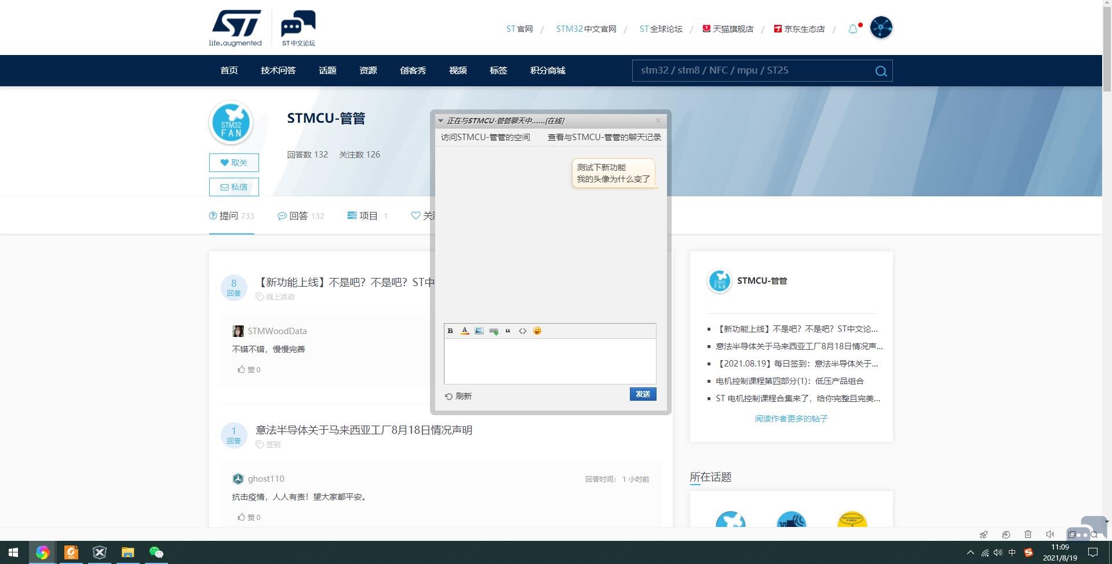
Task: Open sidebar post 【2021.08.19】每日签到
Action: pos(797,364)
